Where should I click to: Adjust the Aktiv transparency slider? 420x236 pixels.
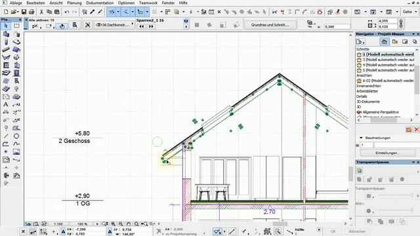pyautogui.click(x=396, y=210)
